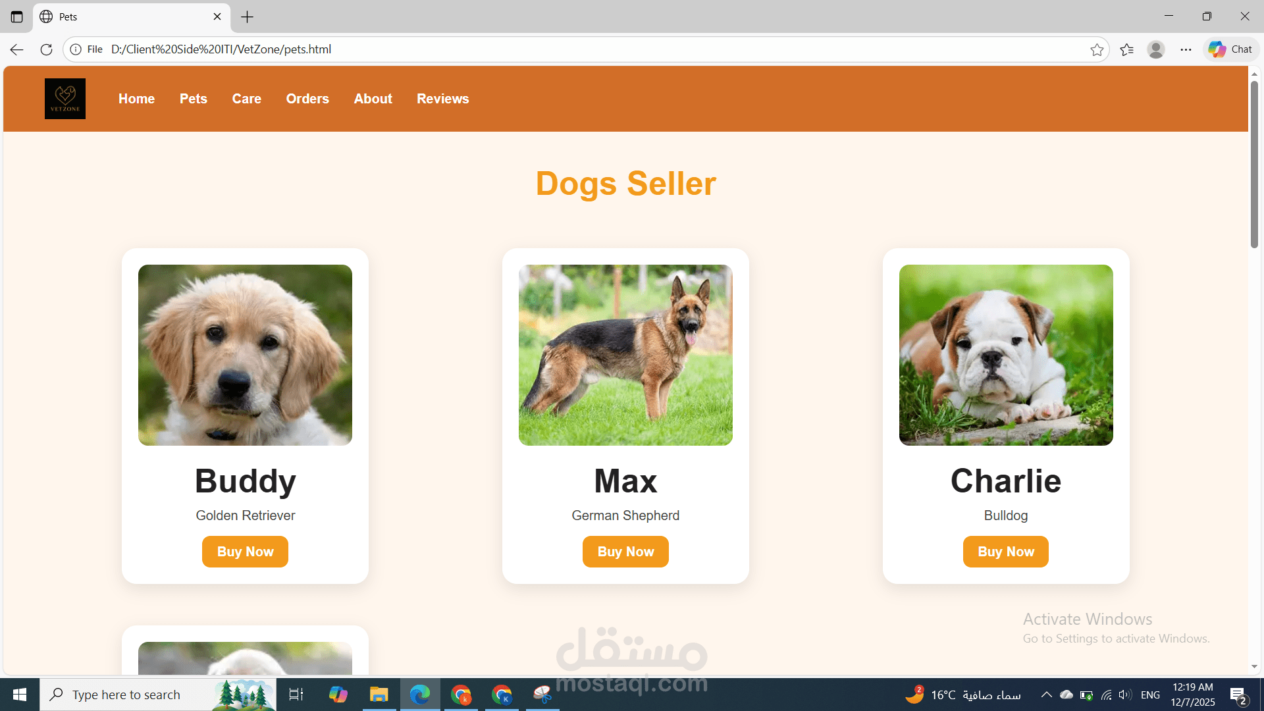The image size is (1264, 711).
Task: Open Settings and more ellipsis menu
Action: [x=1186, y=49]
